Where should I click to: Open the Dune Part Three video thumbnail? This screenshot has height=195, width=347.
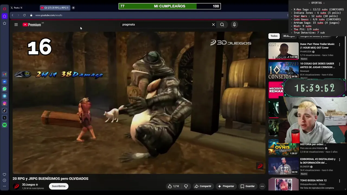point(283,51)
